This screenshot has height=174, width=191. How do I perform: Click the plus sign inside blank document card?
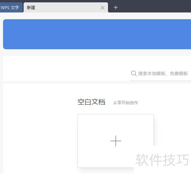pos(116,141)
